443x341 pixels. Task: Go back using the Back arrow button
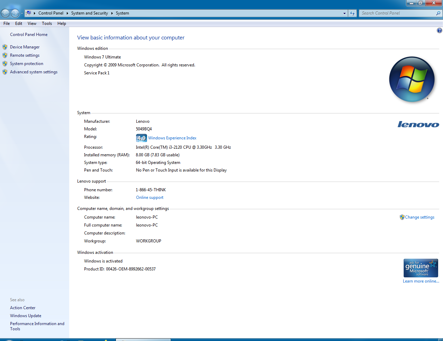(6, 13)
